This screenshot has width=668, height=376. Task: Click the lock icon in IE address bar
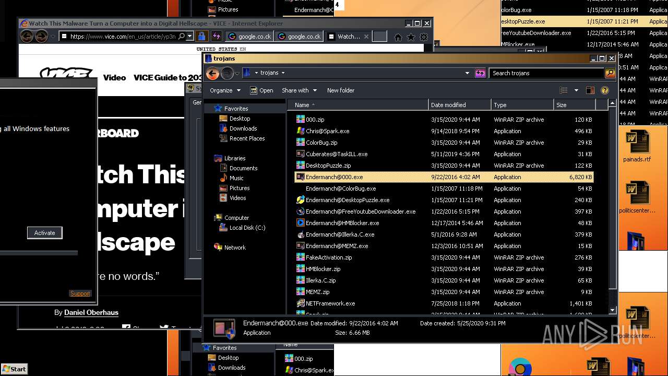201,37
